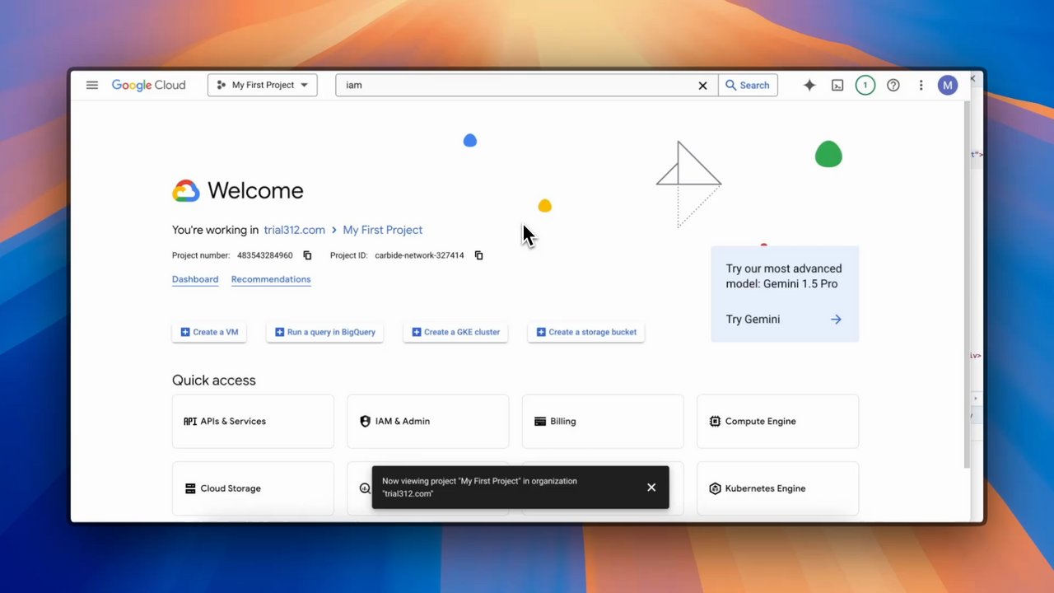Open the trial312.com organization link
Viewport: 1054px width, 593px height.
point(294,230)
